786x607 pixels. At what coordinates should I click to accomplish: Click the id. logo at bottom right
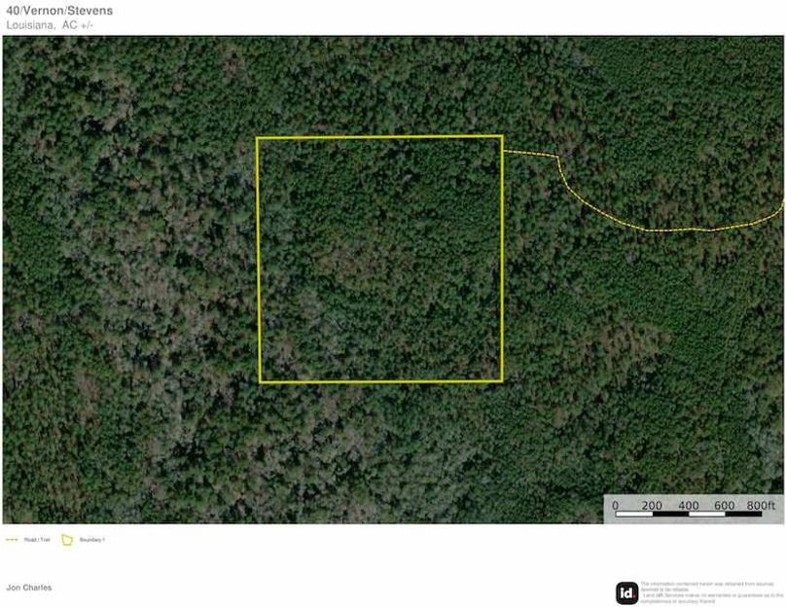[x=626, y=593]
